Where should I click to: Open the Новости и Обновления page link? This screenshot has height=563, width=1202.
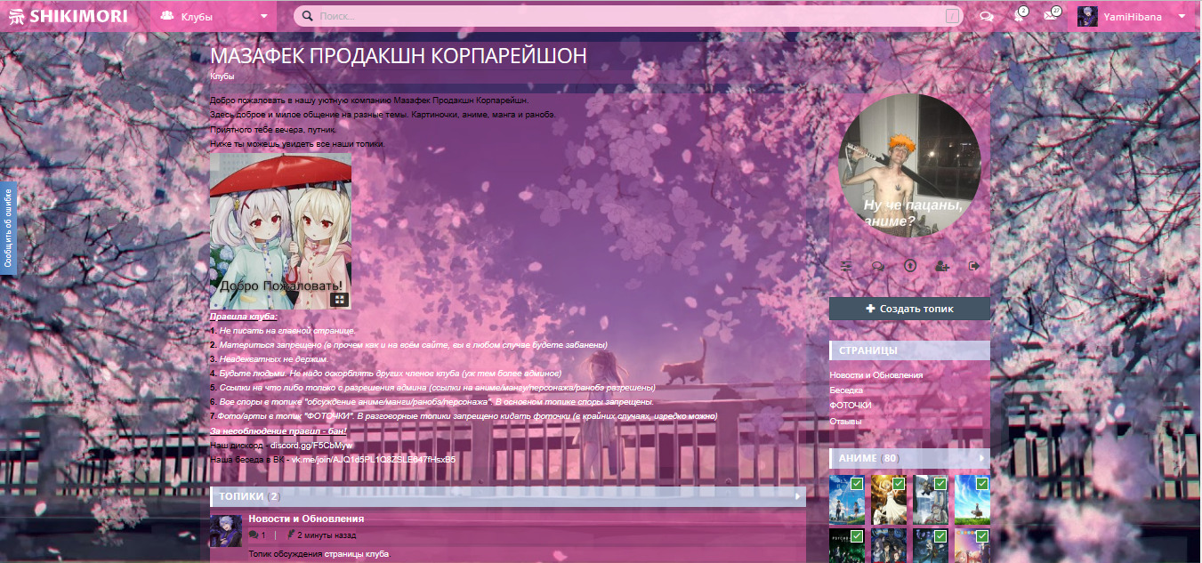click(x=876, y=375)
